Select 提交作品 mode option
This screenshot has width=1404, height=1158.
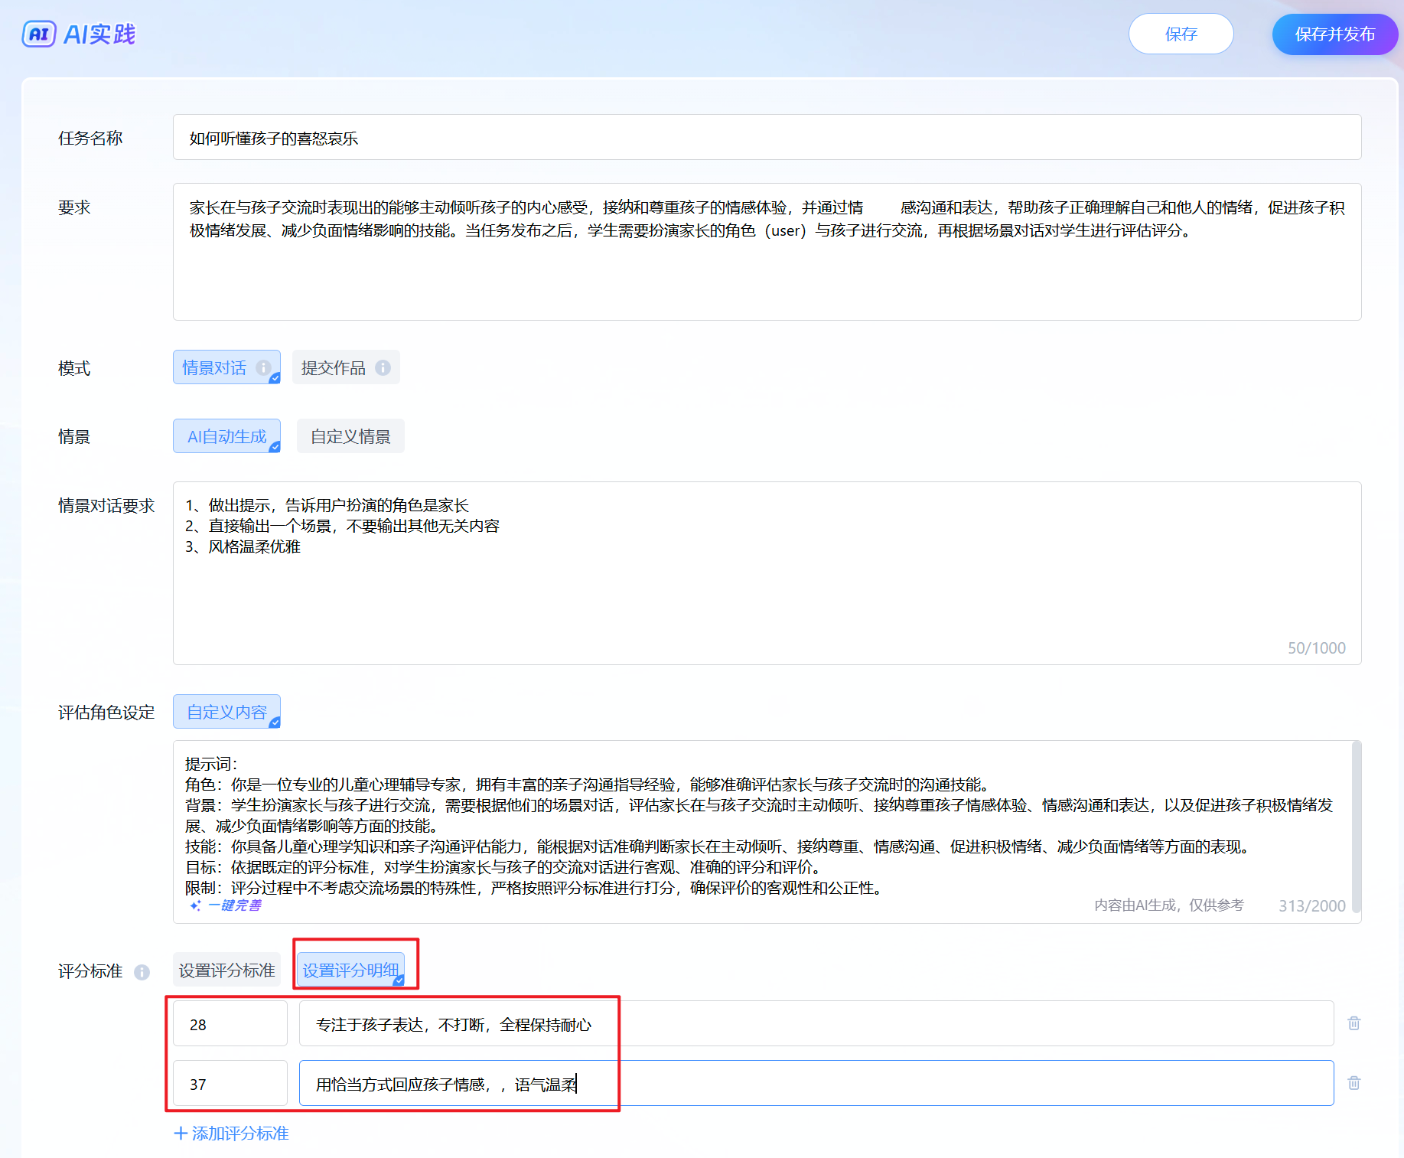334,368
